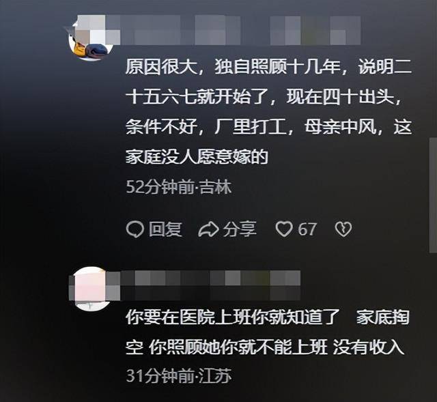Open the second commenter's avatar

[91, 288]
